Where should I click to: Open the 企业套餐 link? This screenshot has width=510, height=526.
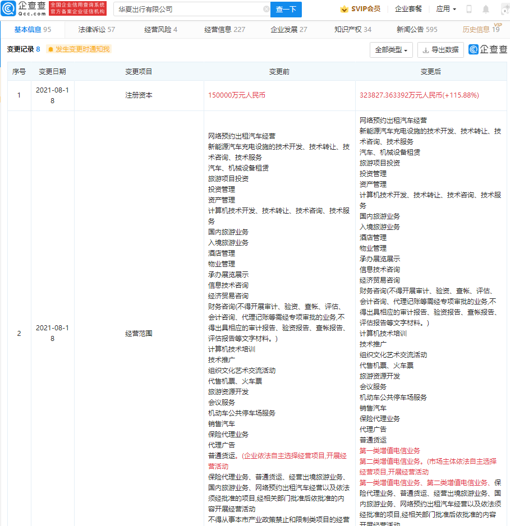408,9
